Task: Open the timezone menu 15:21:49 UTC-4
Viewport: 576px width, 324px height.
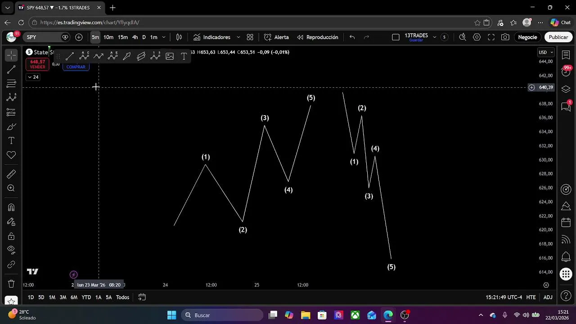Action: point(504,297)
